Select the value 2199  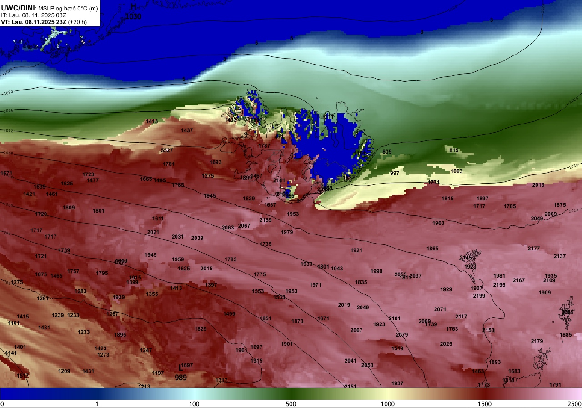(x=479, y=296)
